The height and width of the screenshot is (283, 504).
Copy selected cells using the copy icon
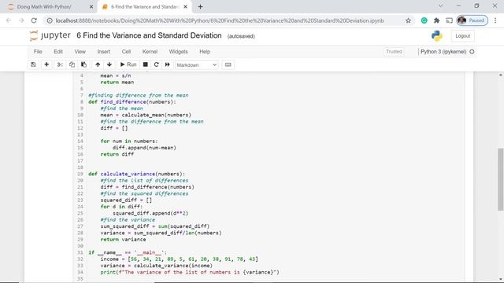(x=72, y=64)
